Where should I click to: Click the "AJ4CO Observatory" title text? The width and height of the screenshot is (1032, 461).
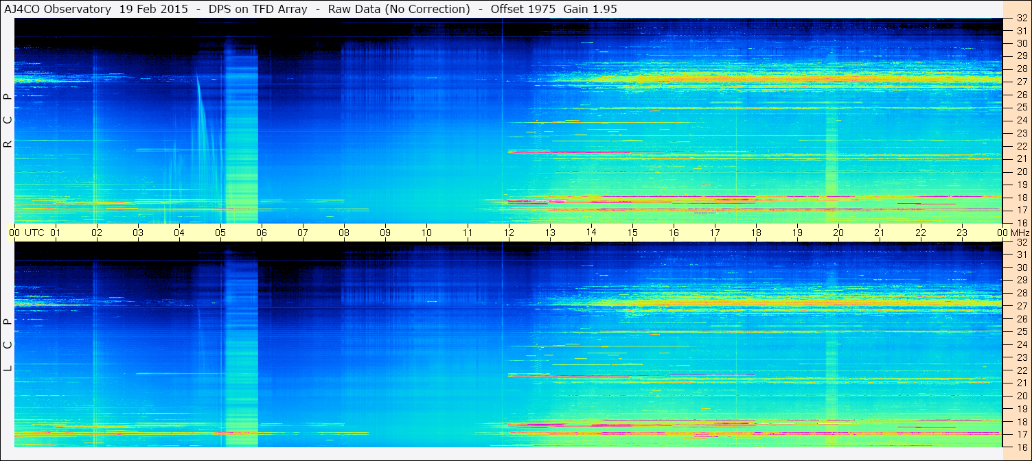[58, 9]
